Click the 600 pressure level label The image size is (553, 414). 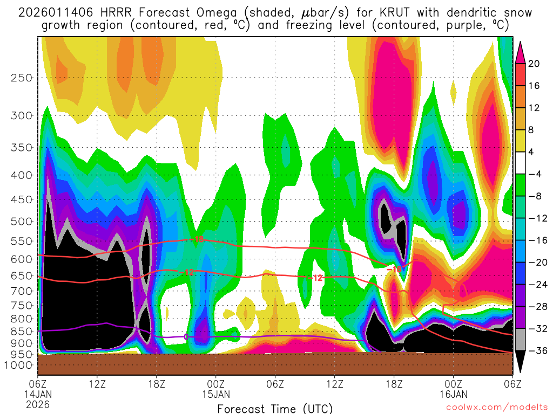pos(22,259)
